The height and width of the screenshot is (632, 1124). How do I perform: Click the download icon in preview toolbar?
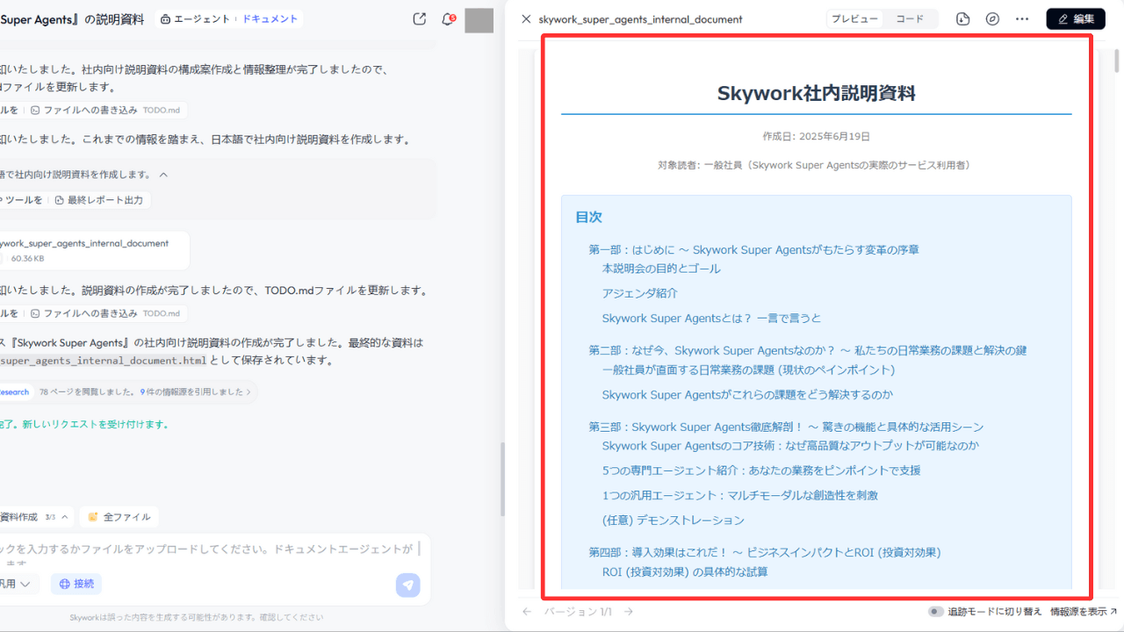tap(963, 18)
